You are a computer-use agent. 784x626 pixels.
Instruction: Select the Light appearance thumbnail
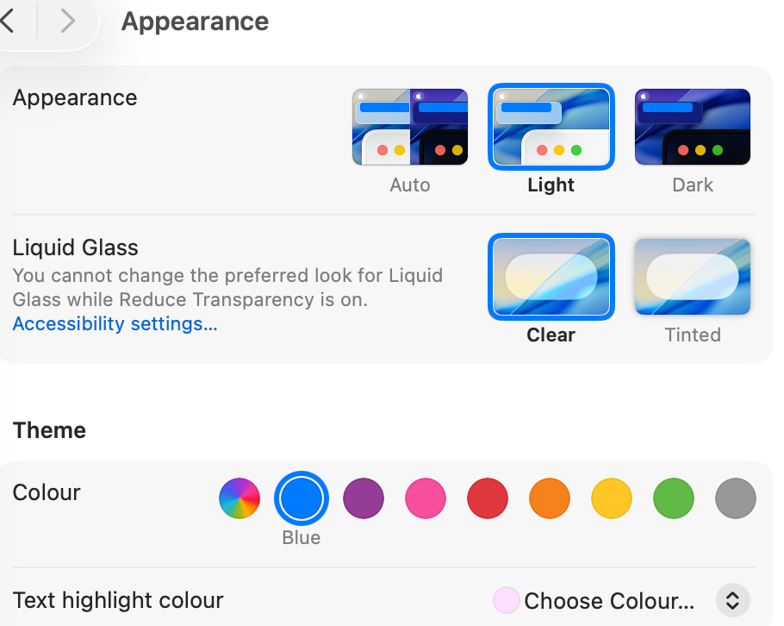point(551,127)
